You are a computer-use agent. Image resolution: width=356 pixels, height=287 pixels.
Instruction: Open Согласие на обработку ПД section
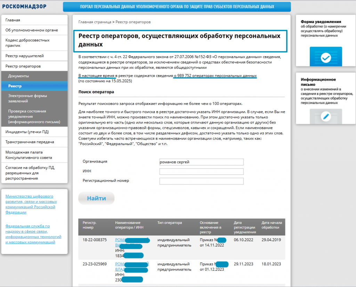click(34, 173)
